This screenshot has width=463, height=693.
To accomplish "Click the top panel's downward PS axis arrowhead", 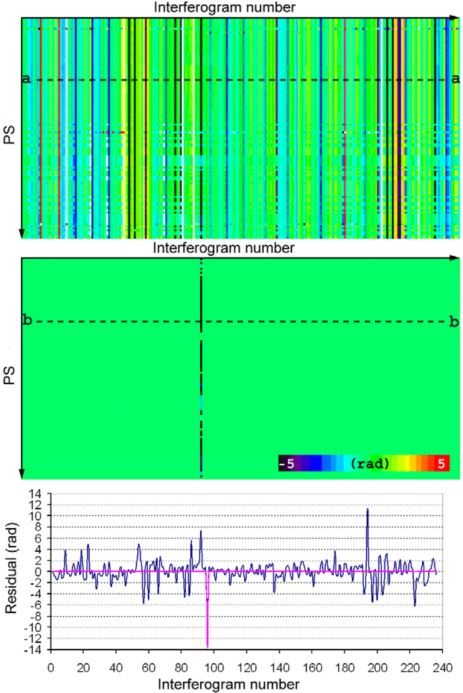I will [x=21, y=233].
